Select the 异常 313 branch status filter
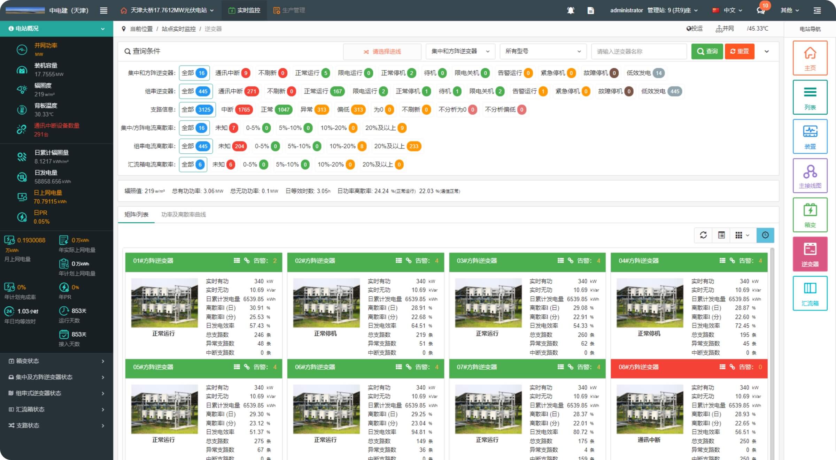The image size is (836, 460). [x=314, y=109]
